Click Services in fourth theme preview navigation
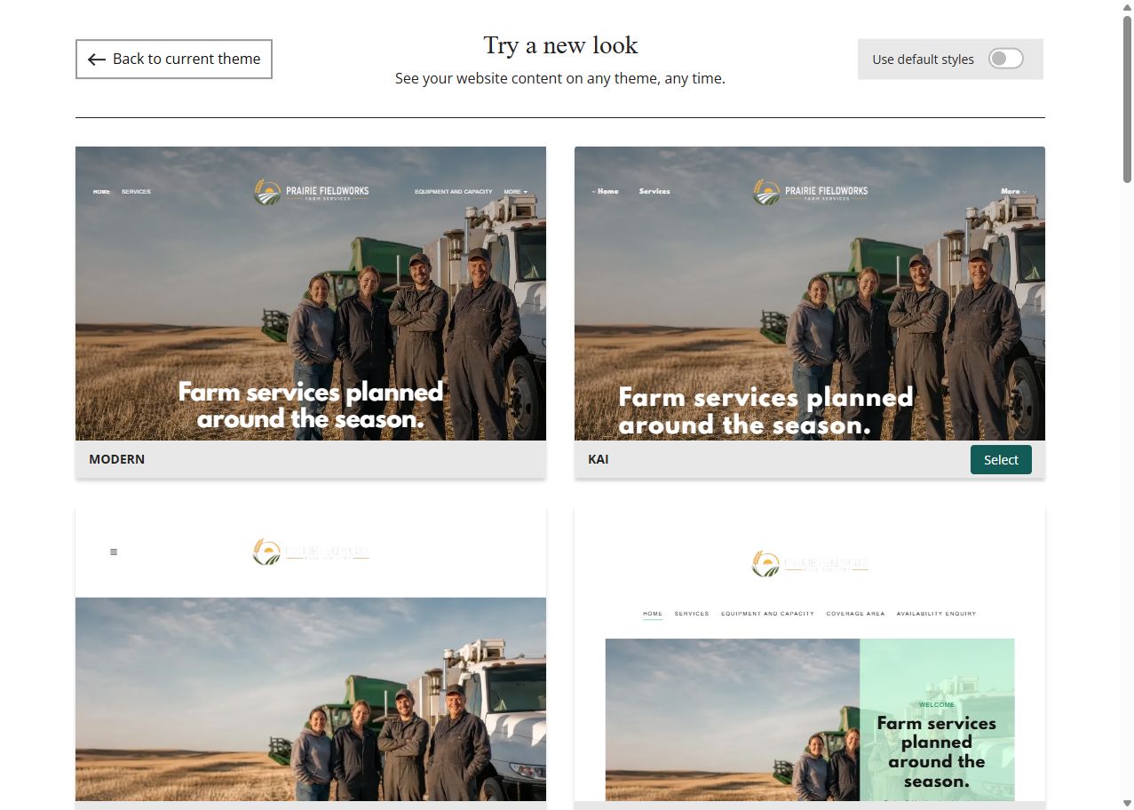 click(x=692, y=614)
